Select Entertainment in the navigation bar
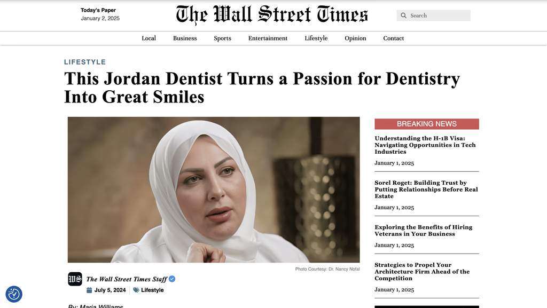 tap(268, 38)
